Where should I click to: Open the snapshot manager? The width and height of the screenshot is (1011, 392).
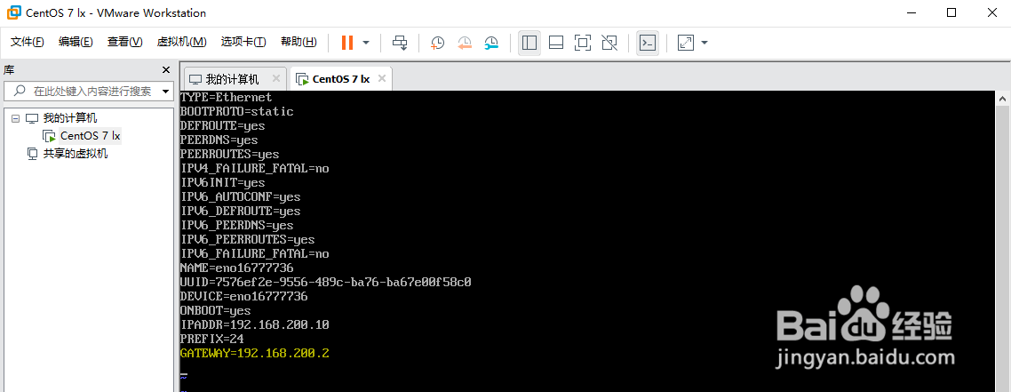pyautogui.click(x=491, y=43)
